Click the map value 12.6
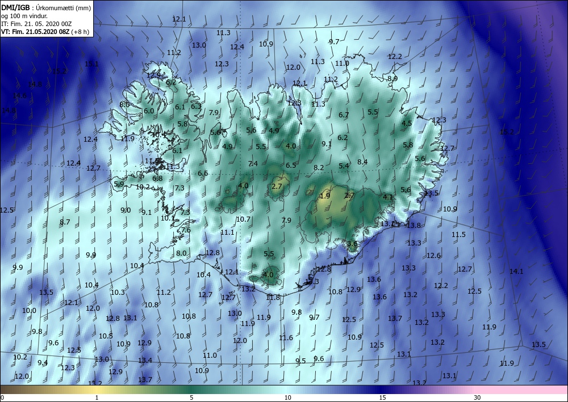Image resolution: width=568 pixels, height=402 pixels. click(x=433, y=256)
